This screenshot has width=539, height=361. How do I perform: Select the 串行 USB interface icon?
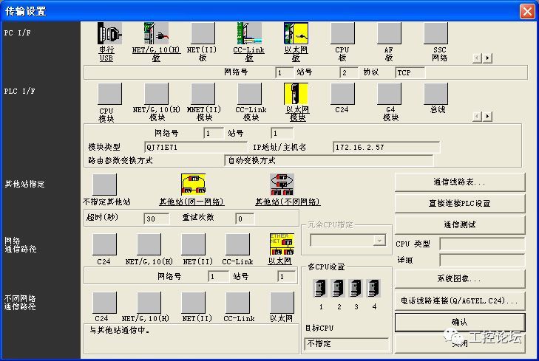(x=108, y=34)
